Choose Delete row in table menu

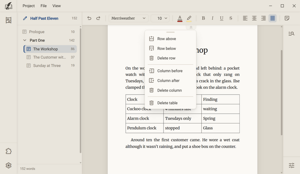pyautogui.click(x=170, y=58)
